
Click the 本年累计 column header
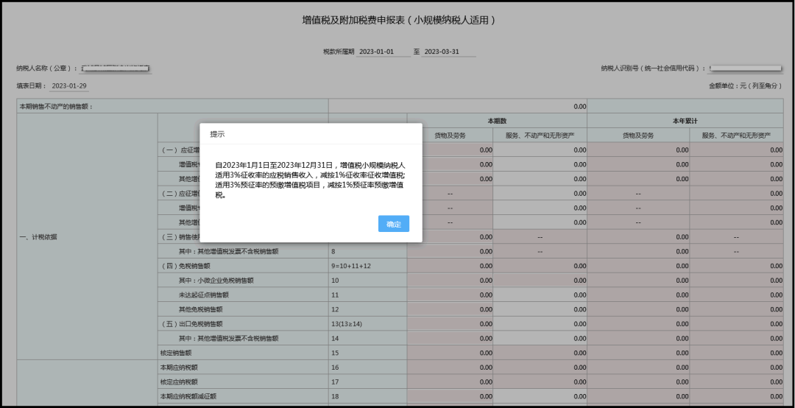685,121
